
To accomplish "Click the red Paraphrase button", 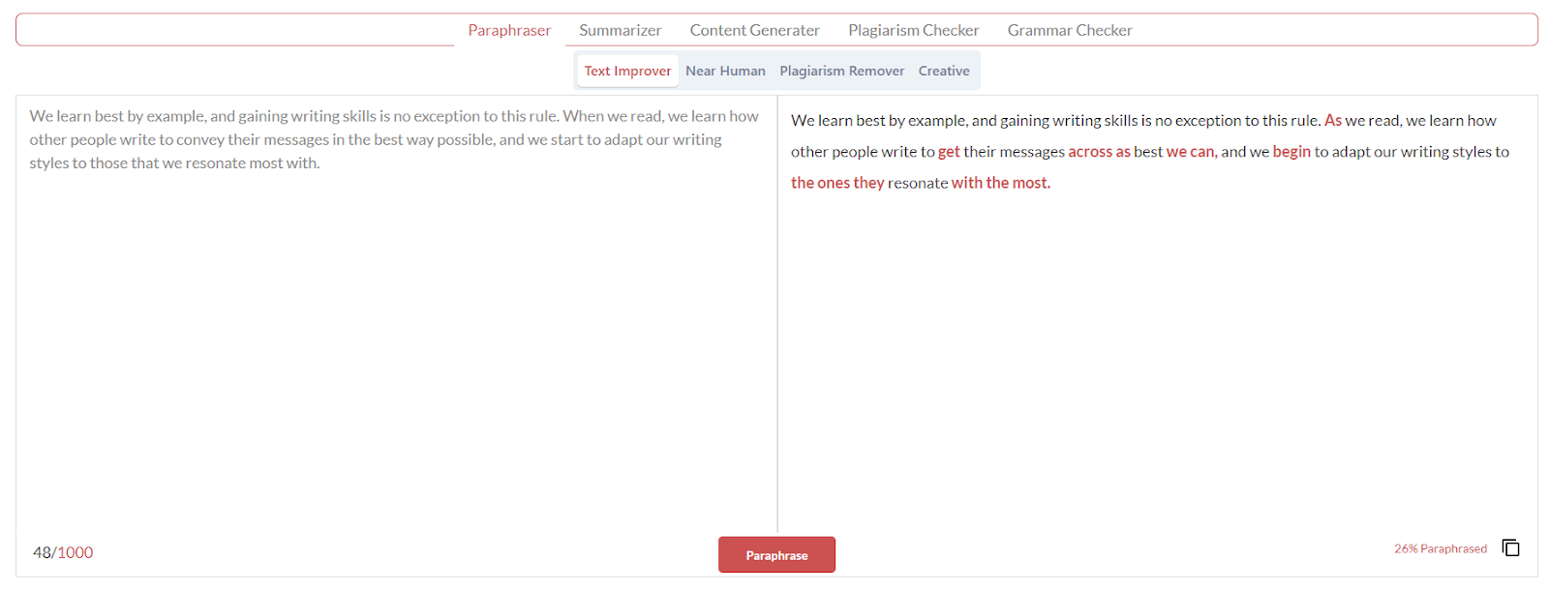I will click(x=776, y=554).
